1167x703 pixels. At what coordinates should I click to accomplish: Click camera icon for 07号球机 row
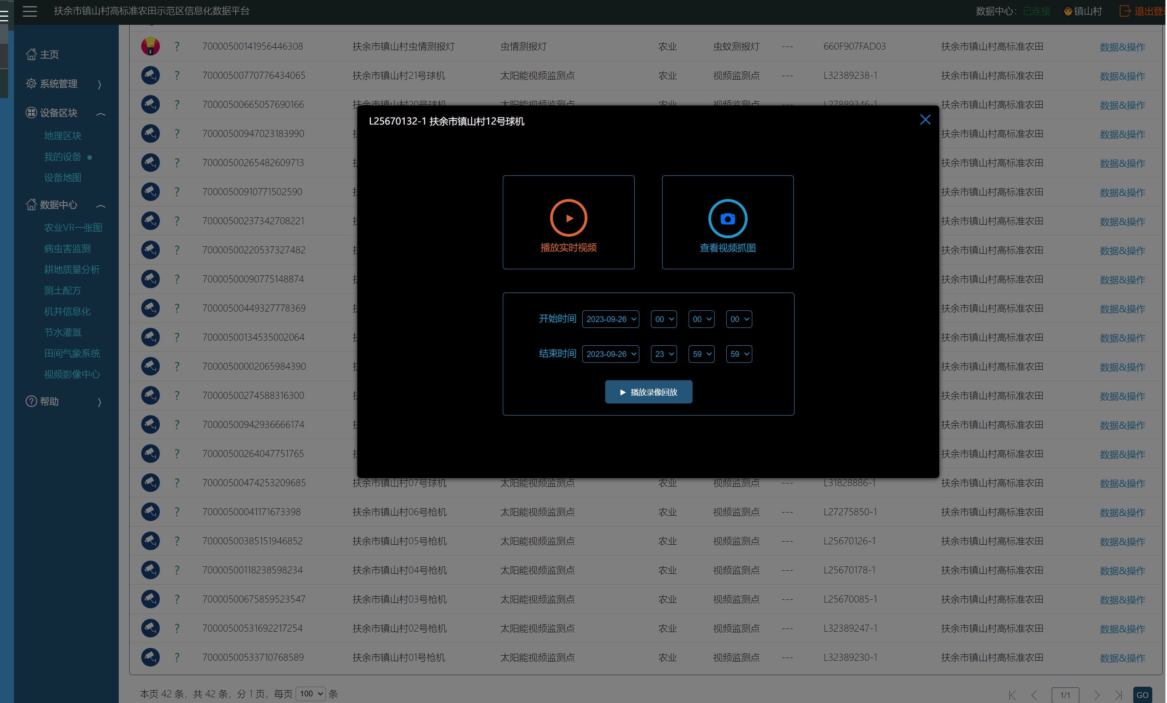coord(151,483)
